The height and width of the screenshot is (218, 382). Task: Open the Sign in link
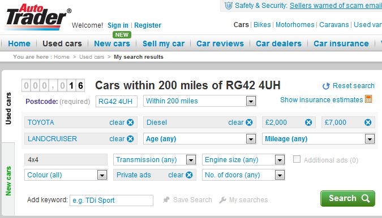pyautogui.click(x=118, y=25)
